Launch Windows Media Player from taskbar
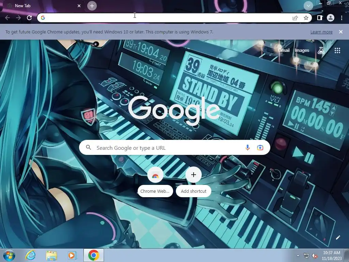Image resolution: width=349 pixels, height=262 pixels. (x=72, y=255)
